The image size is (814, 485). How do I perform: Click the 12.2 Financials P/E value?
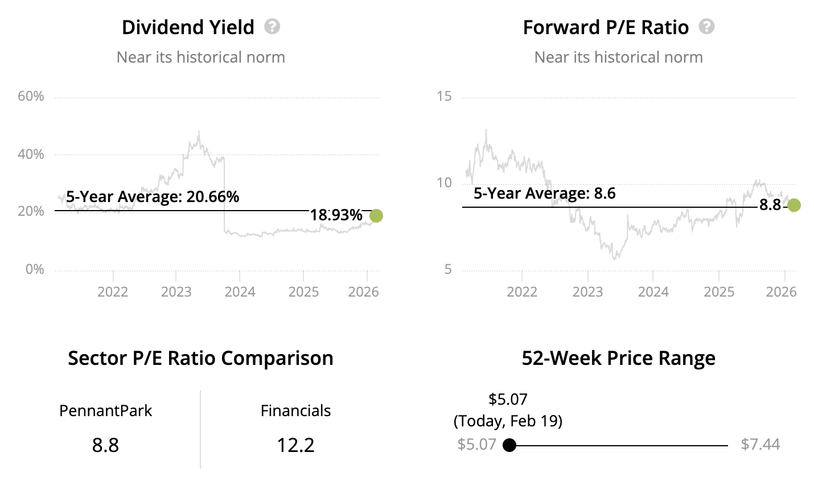pyautogui.click(x=295, y=445)
